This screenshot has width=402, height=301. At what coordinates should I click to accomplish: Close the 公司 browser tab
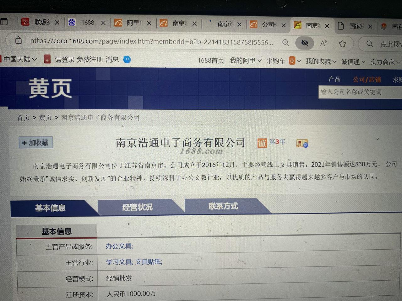(284, 25)
